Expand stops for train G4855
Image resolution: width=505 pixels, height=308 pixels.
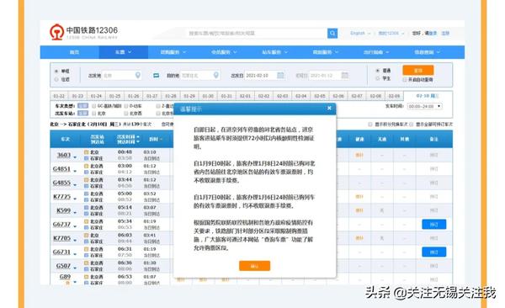[x=75, y=185]
